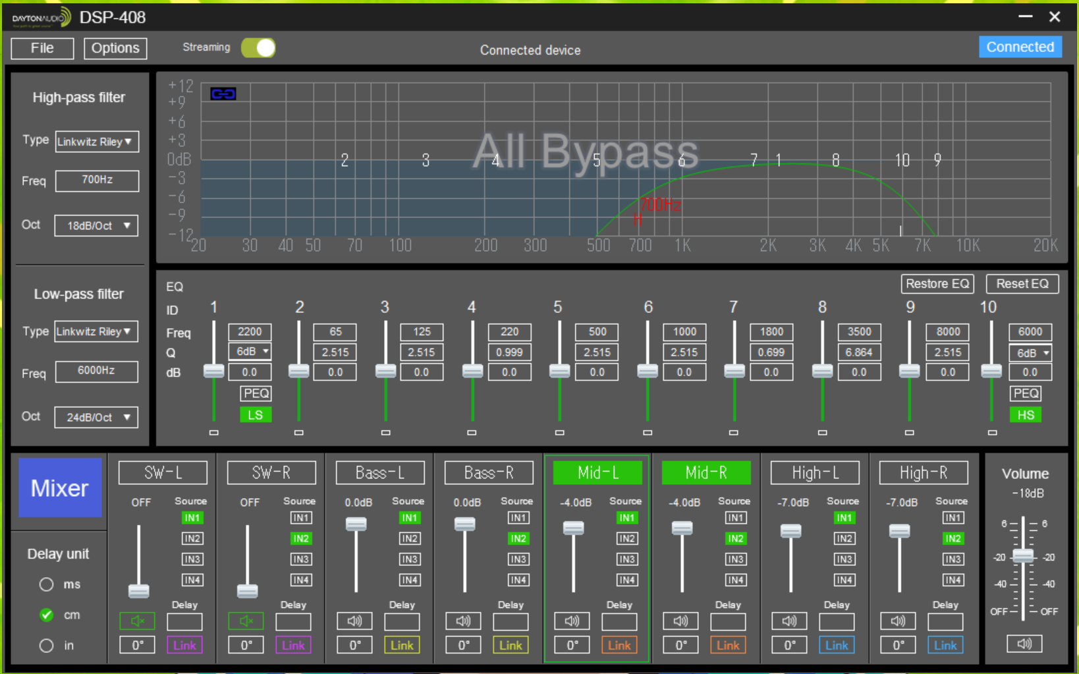The image size is (1079, 674).
Task: Open the 24dB/Oct low-pass slope dropdown
Action: coord(97,417)
